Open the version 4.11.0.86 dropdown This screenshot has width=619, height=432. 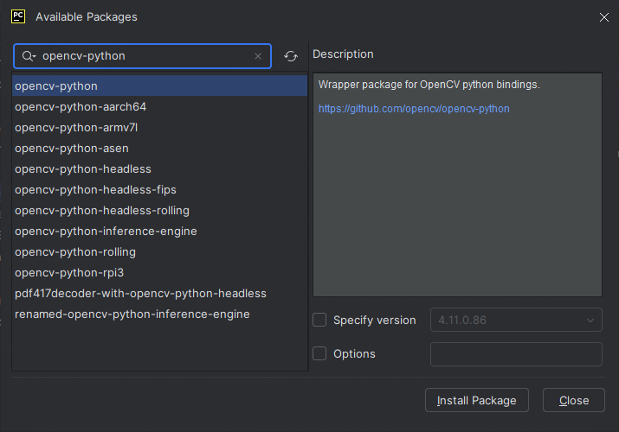[516, 320]
